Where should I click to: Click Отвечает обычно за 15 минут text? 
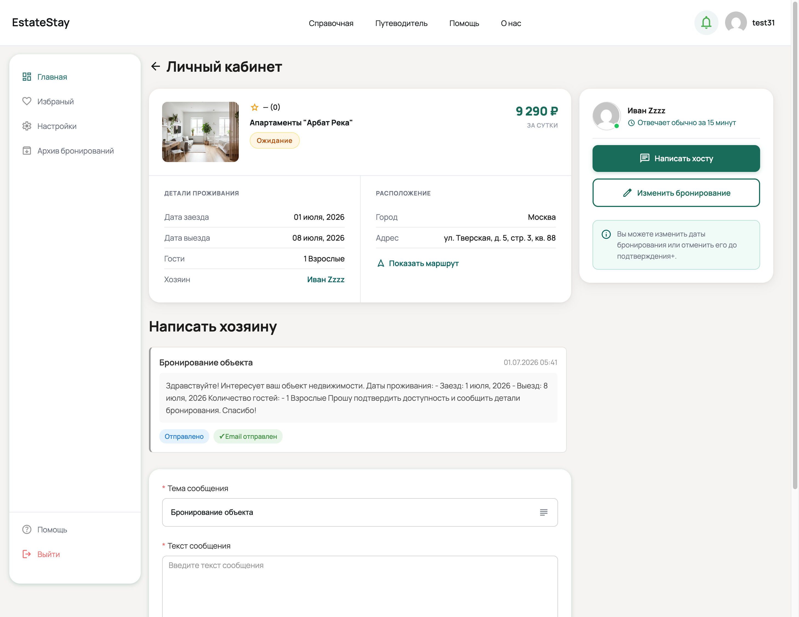[687, 123]
